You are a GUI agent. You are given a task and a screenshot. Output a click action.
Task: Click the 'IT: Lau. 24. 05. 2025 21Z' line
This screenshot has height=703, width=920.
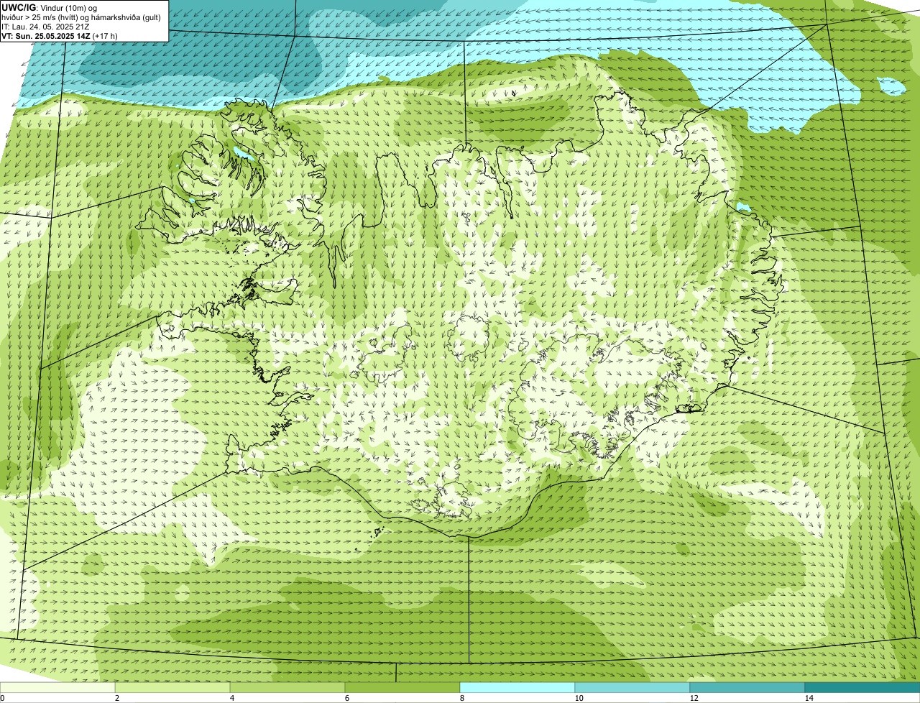point(45,27)
